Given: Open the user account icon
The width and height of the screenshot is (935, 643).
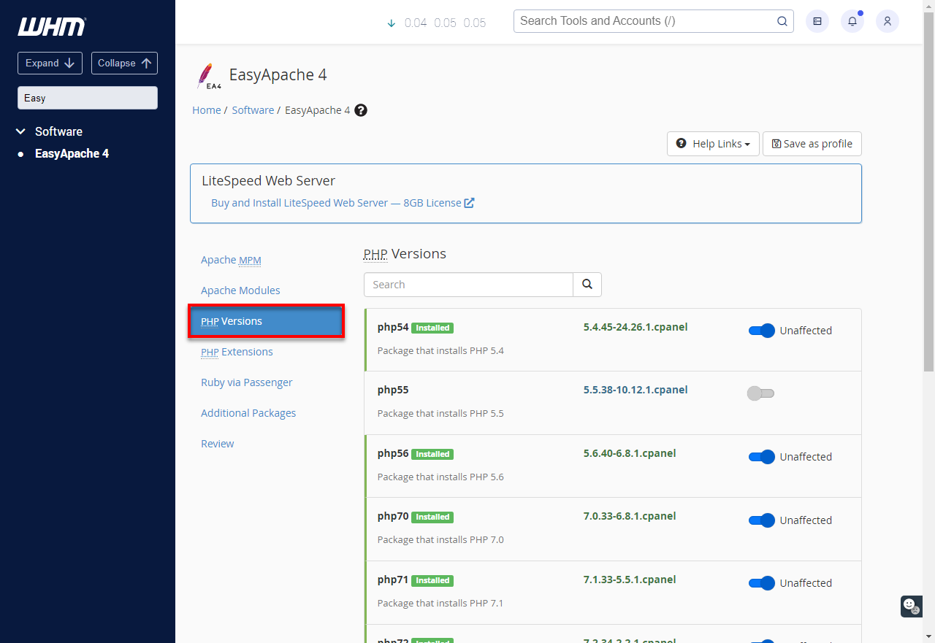Looking at the screenshot, I should [887, 21].
